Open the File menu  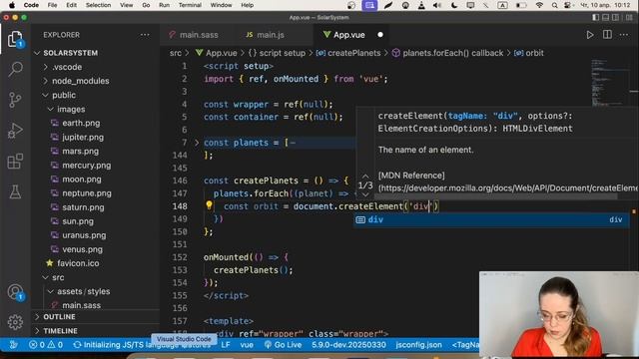52,5
